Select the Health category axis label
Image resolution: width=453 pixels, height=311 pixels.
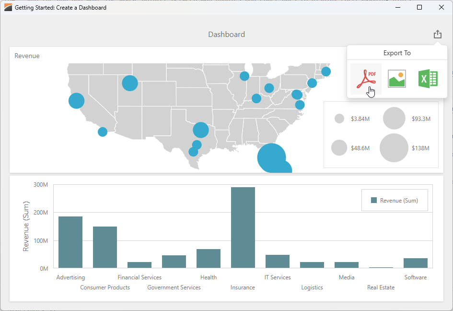point(208,277)
